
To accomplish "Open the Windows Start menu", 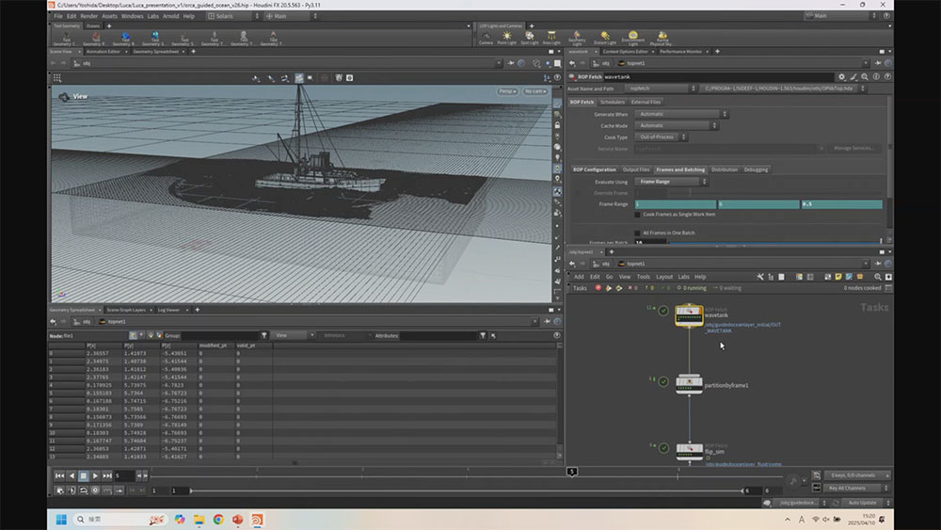I will 61,520.
